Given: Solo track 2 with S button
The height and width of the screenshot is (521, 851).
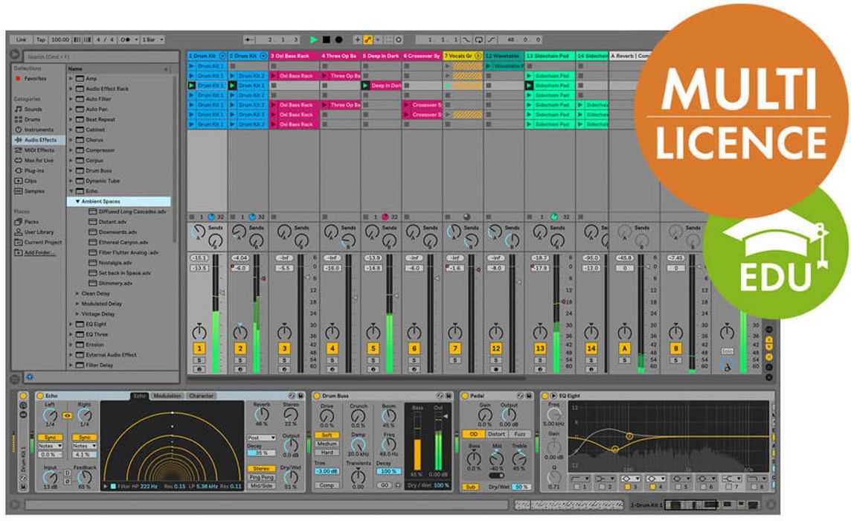Looking at the screenshot, I should (240, 360).
